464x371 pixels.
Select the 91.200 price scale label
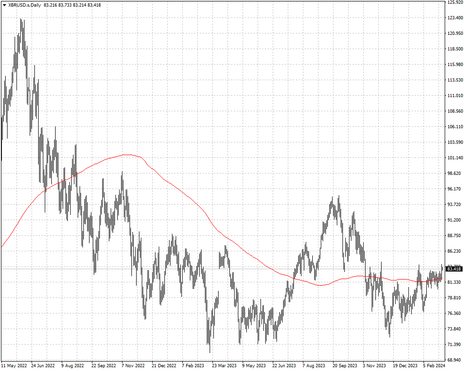455,220
